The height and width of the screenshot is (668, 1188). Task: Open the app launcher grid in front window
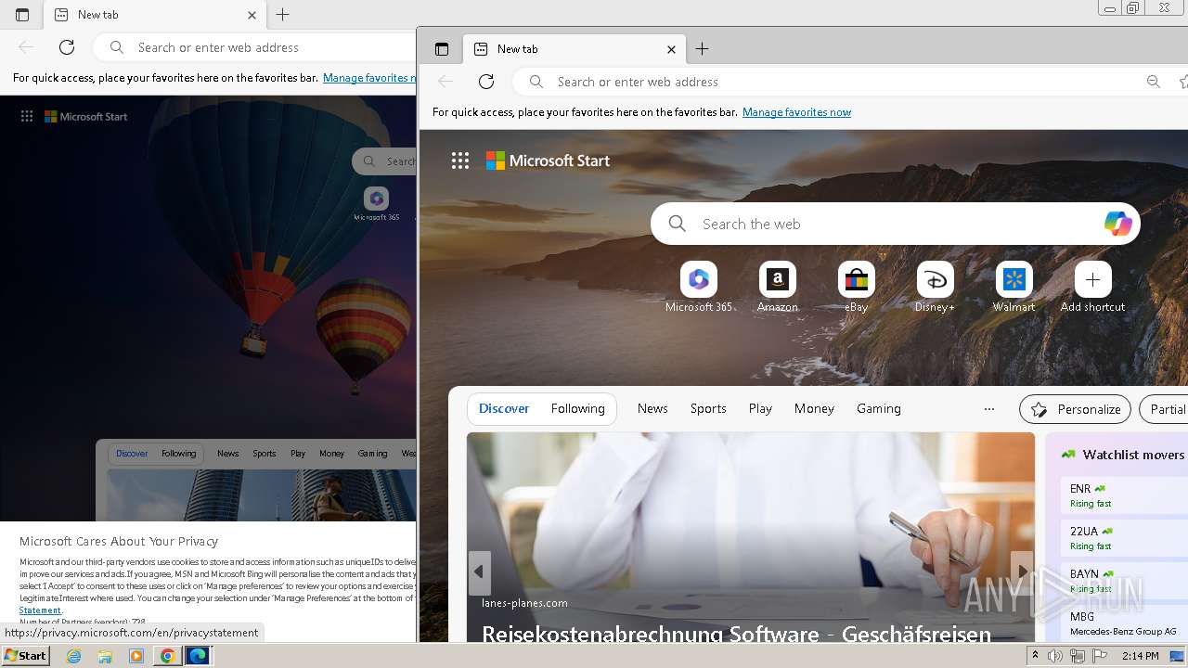pos(460,161)
